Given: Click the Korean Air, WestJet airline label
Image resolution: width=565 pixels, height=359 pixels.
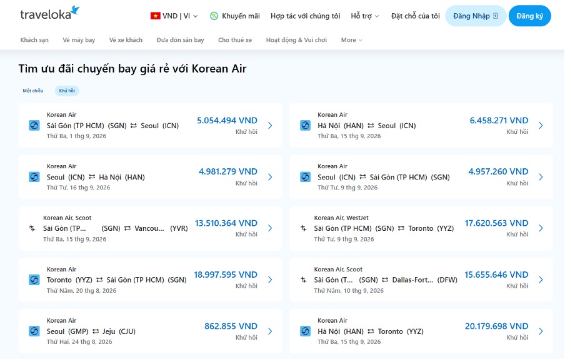Looking at the screenshot, I should click(341, 218).
